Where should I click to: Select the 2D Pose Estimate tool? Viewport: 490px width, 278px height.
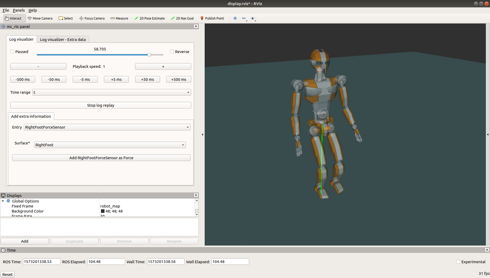(149, 18)
